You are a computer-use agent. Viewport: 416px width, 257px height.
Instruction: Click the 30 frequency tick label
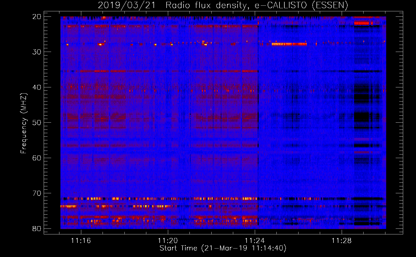point(37,52)
